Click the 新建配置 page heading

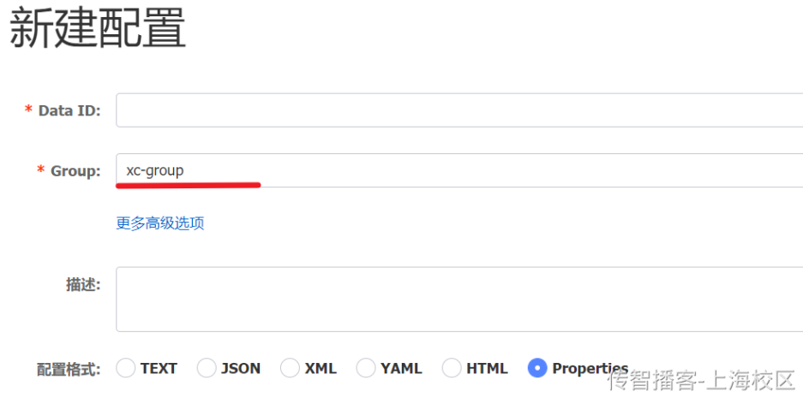click(98, 27)
